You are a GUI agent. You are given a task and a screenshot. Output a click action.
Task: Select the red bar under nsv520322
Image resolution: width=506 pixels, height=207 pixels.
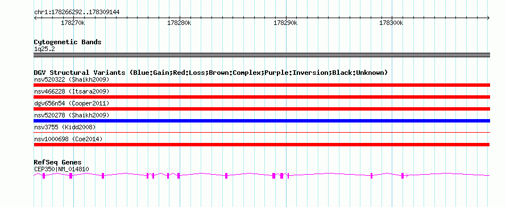262,85
